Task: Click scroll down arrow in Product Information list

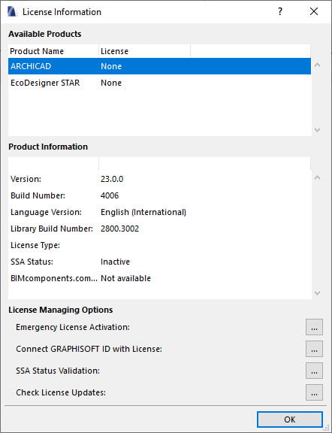Action: point(318,292)
